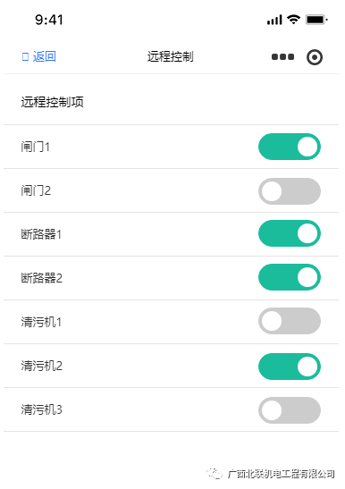The width and height of the screenshot is (345, 489).
Task: Click the 远程控制 page title
Action: (x=171, y=56)
